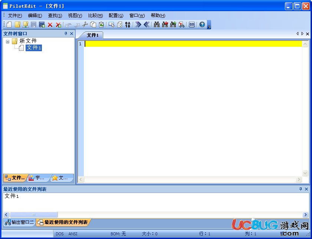Close file using single red X icon
Screen dimensions: 312x239
coord(50,24)
